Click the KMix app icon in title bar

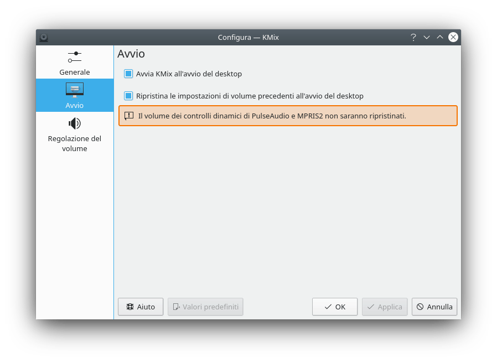pyautogui.click(x=44, y=38)
